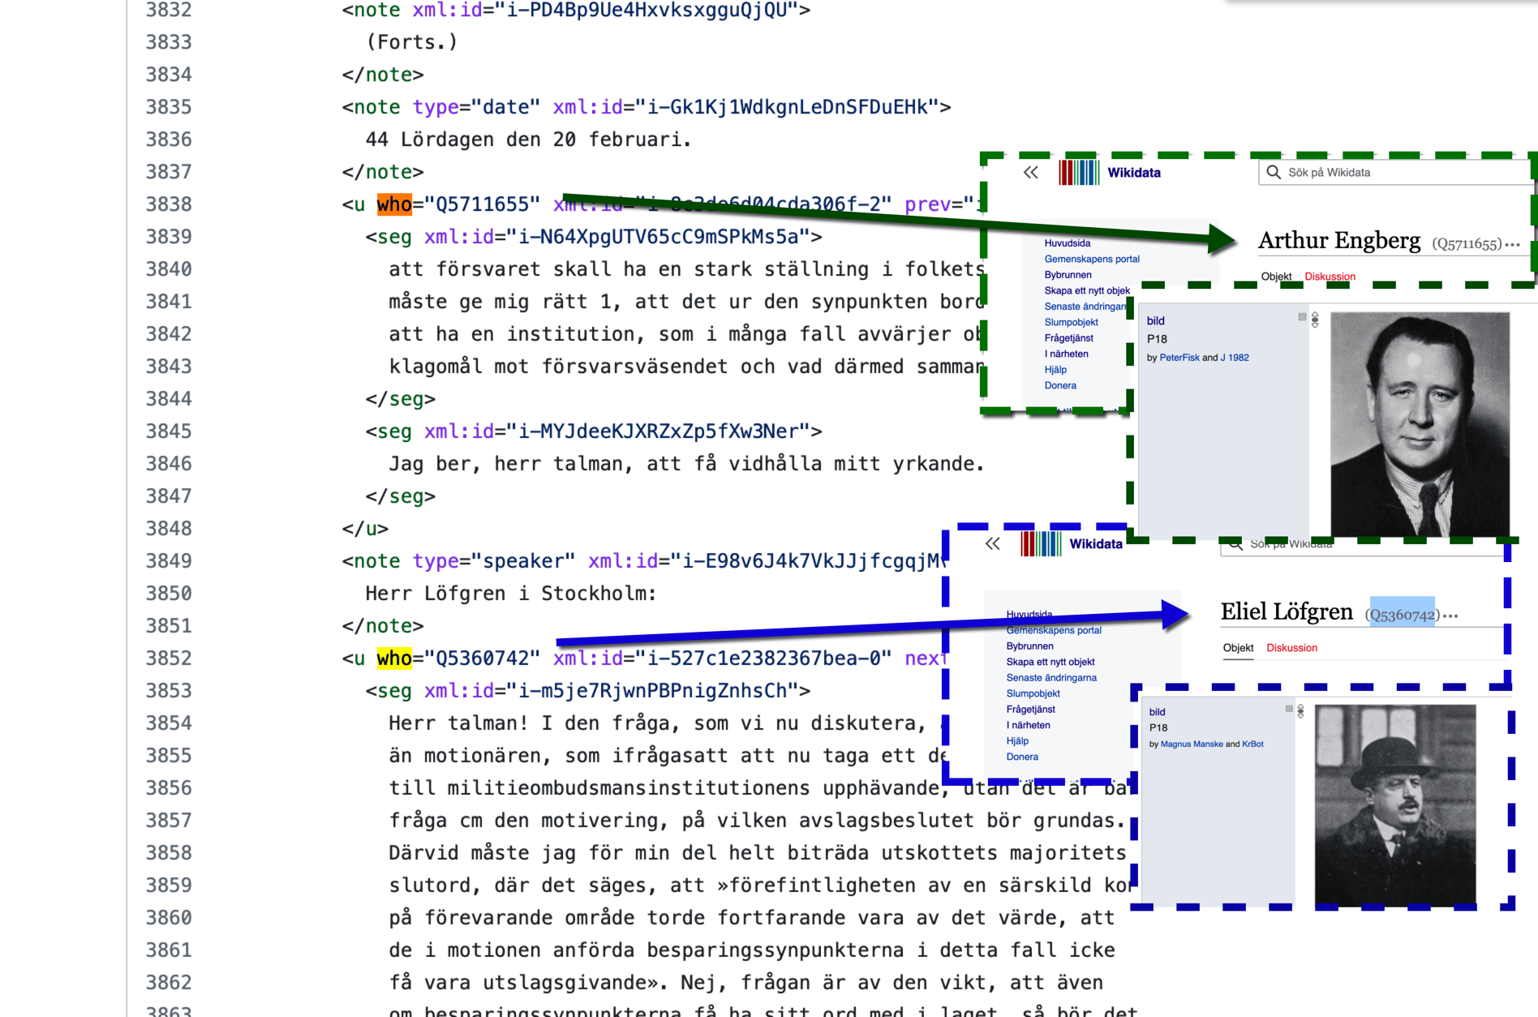Click the 'J 1982' contributor link
The image size is (1538, 1017).
click(x=1235, y=358)
